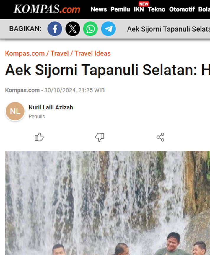Open the News menu item

point(99,9)
